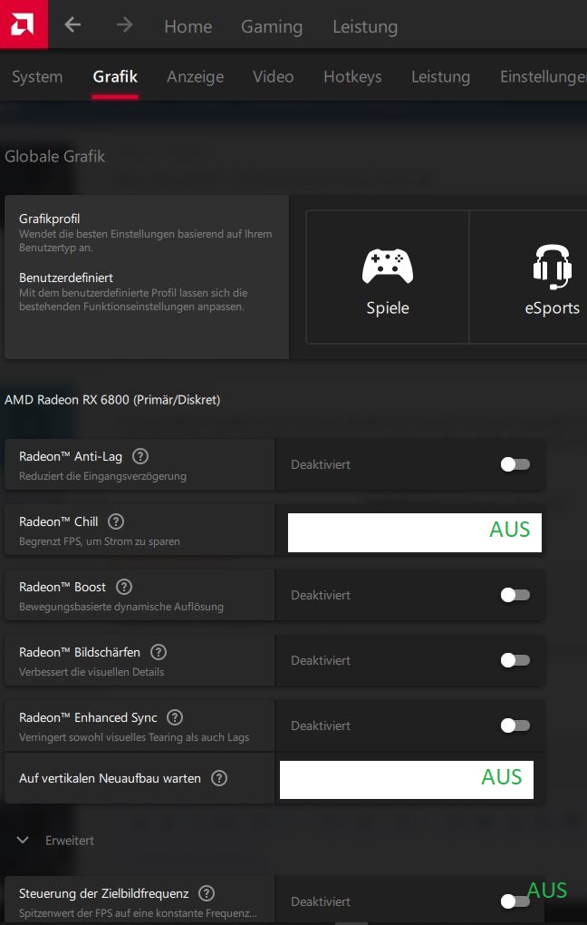587x925 pixels.
Task: Enable Radeon Bildschärfen toggle
Action: click(515, 660)
